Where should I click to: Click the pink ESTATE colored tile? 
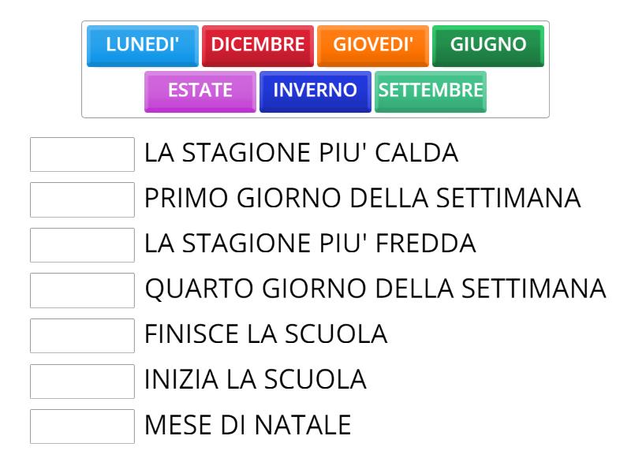coord(200,91)
